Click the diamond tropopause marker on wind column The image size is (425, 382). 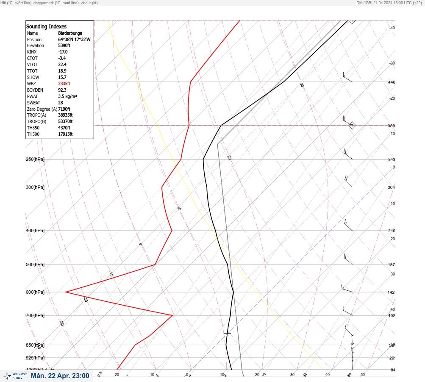[x=352, y=126]
